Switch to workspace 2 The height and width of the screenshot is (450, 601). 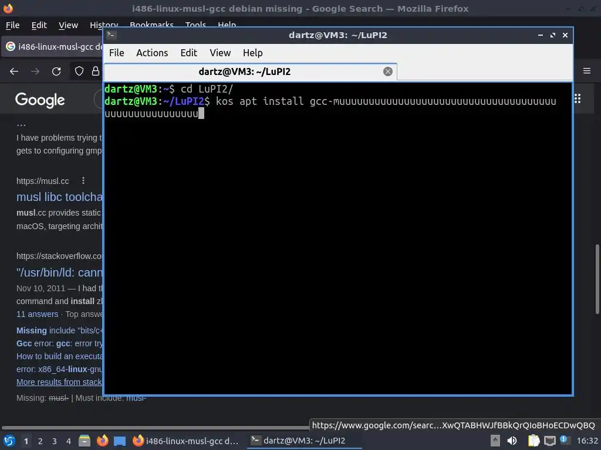coord(40,441)
